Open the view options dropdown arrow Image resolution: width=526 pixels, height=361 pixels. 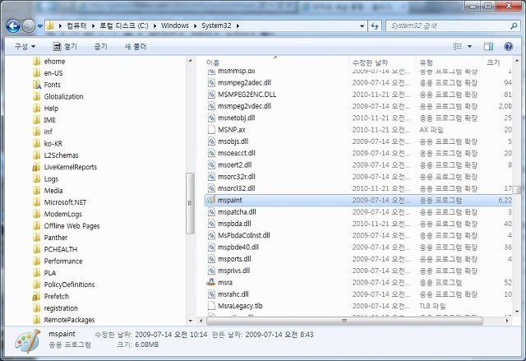469,46
